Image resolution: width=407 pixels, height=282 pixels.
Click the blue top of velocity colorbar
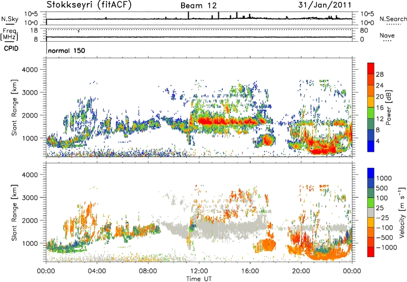371,173
